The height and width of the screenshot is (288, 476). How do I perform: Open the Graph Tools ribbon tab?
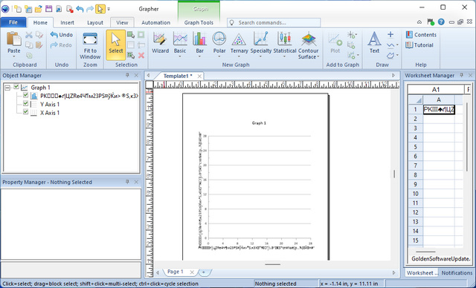[199, 23]
